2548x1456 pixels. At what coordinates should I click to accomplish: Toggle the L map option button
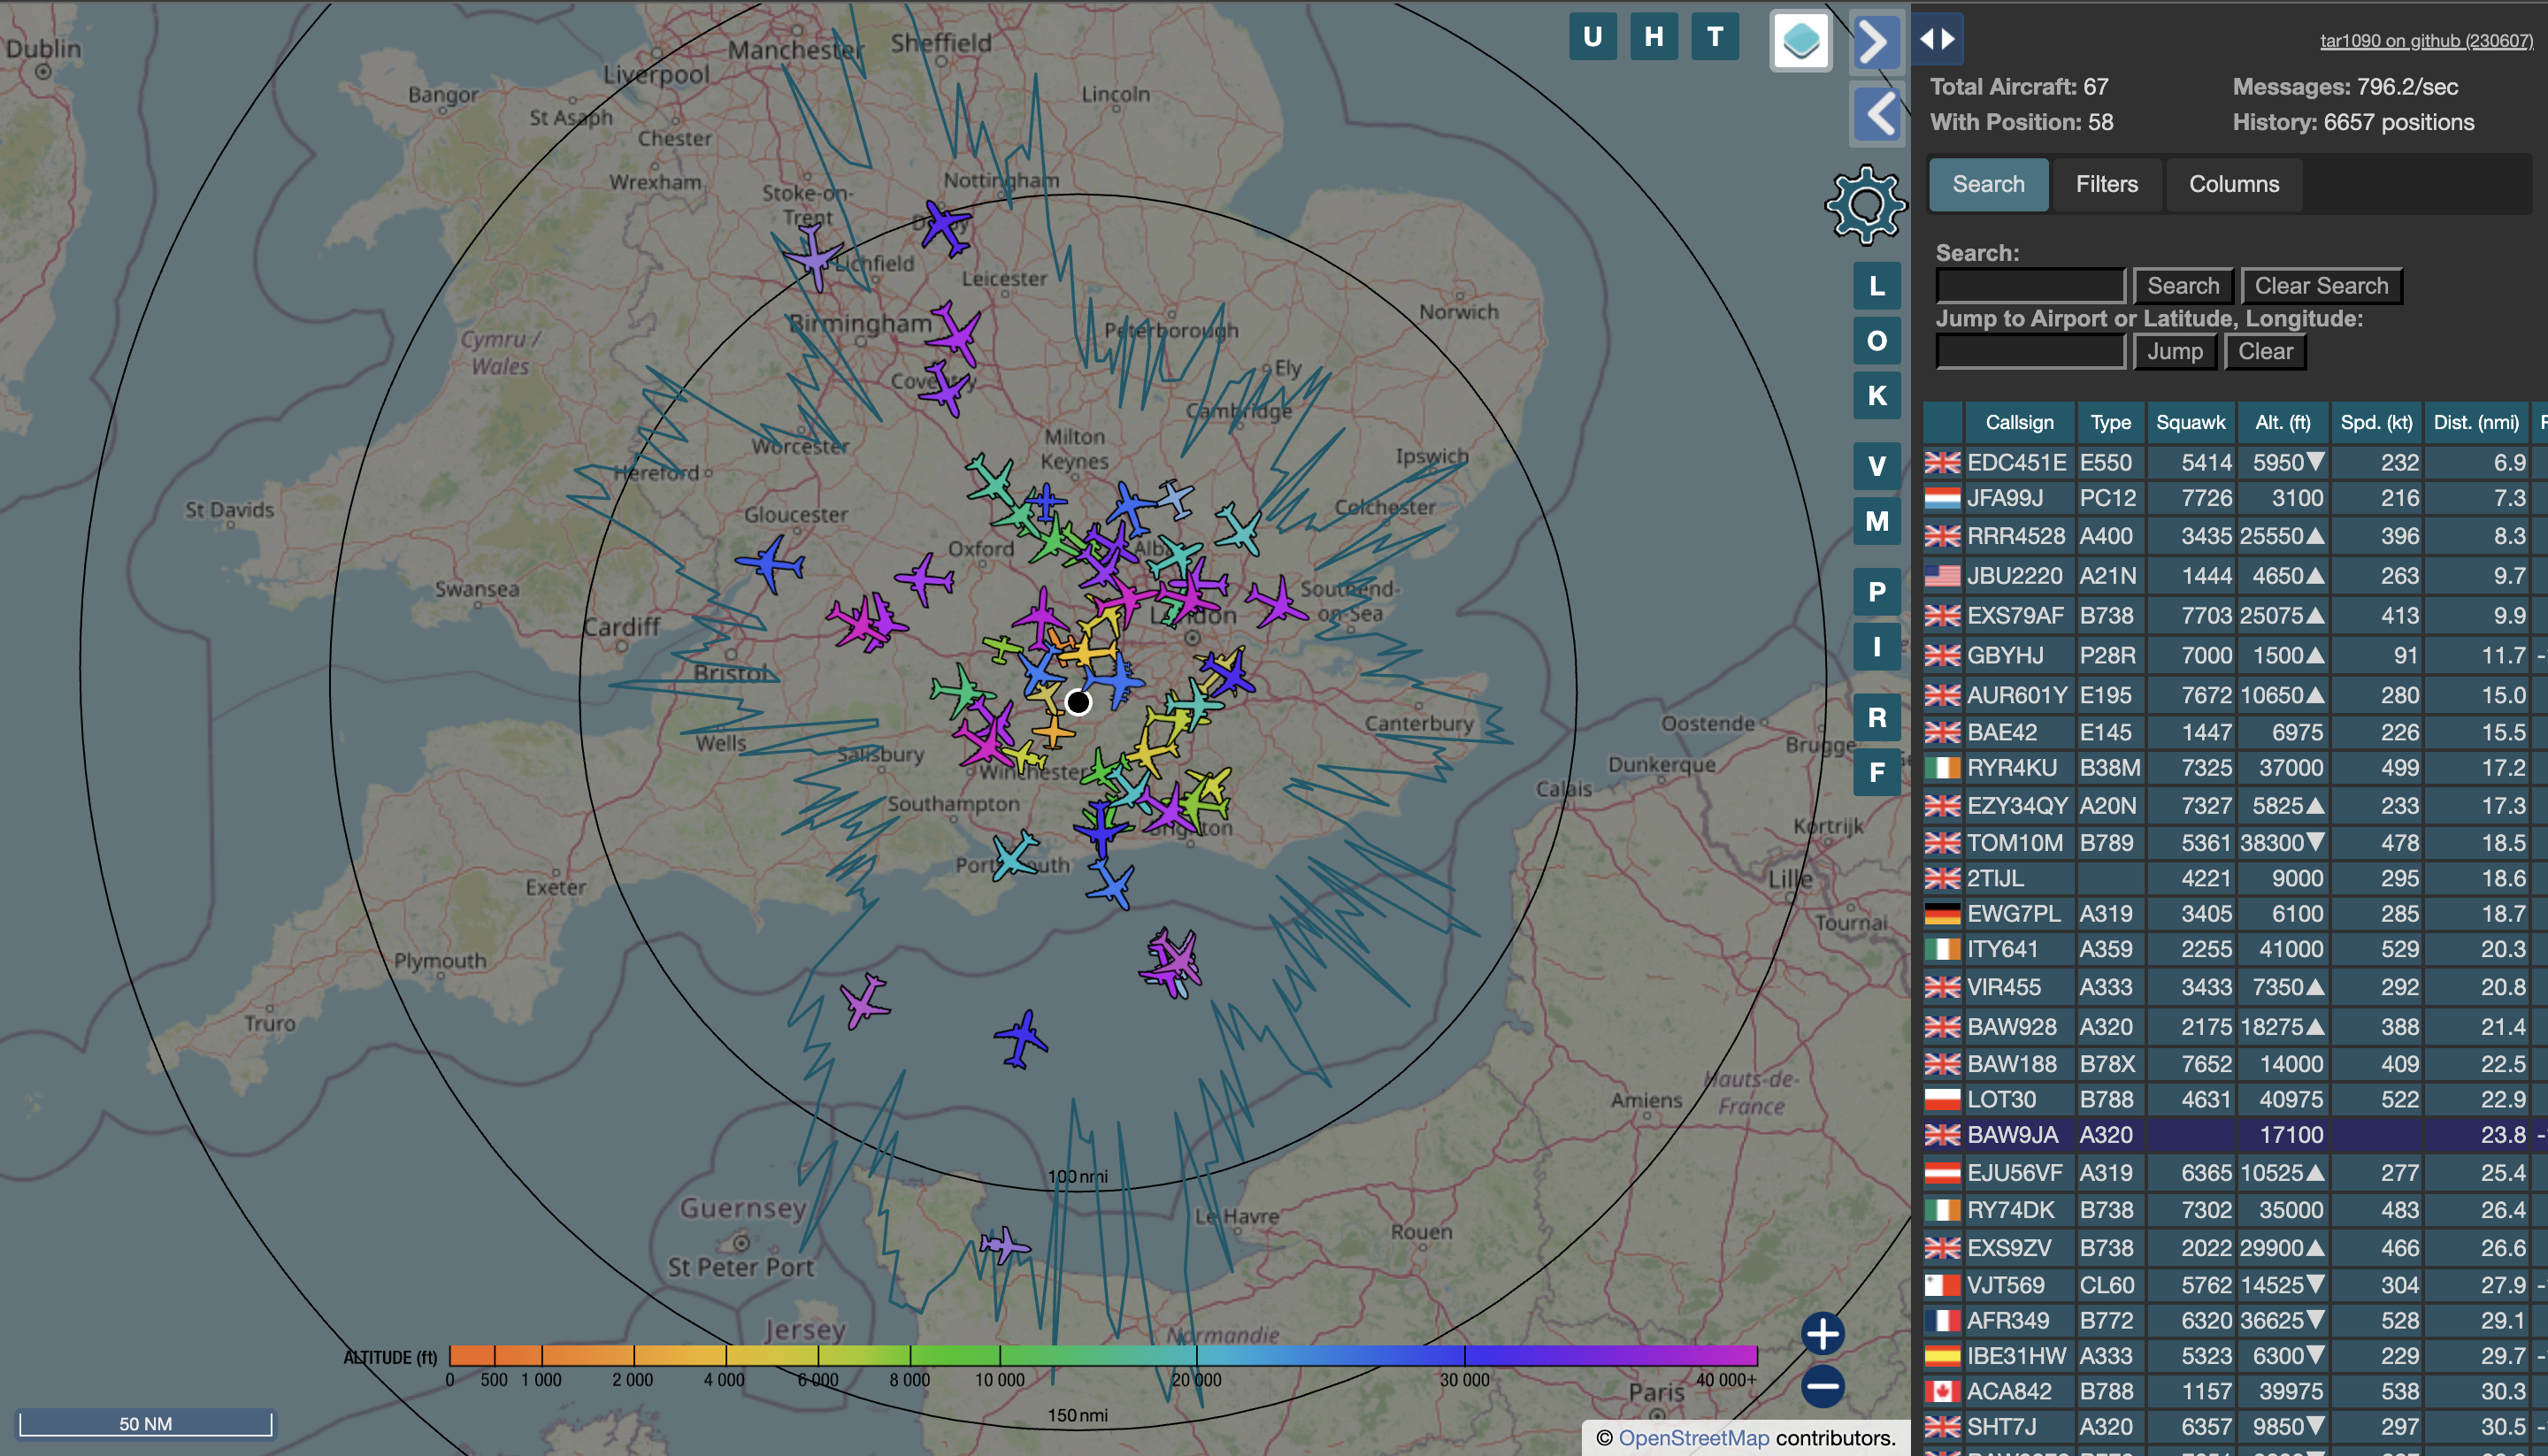click(x=1876, y=286)
